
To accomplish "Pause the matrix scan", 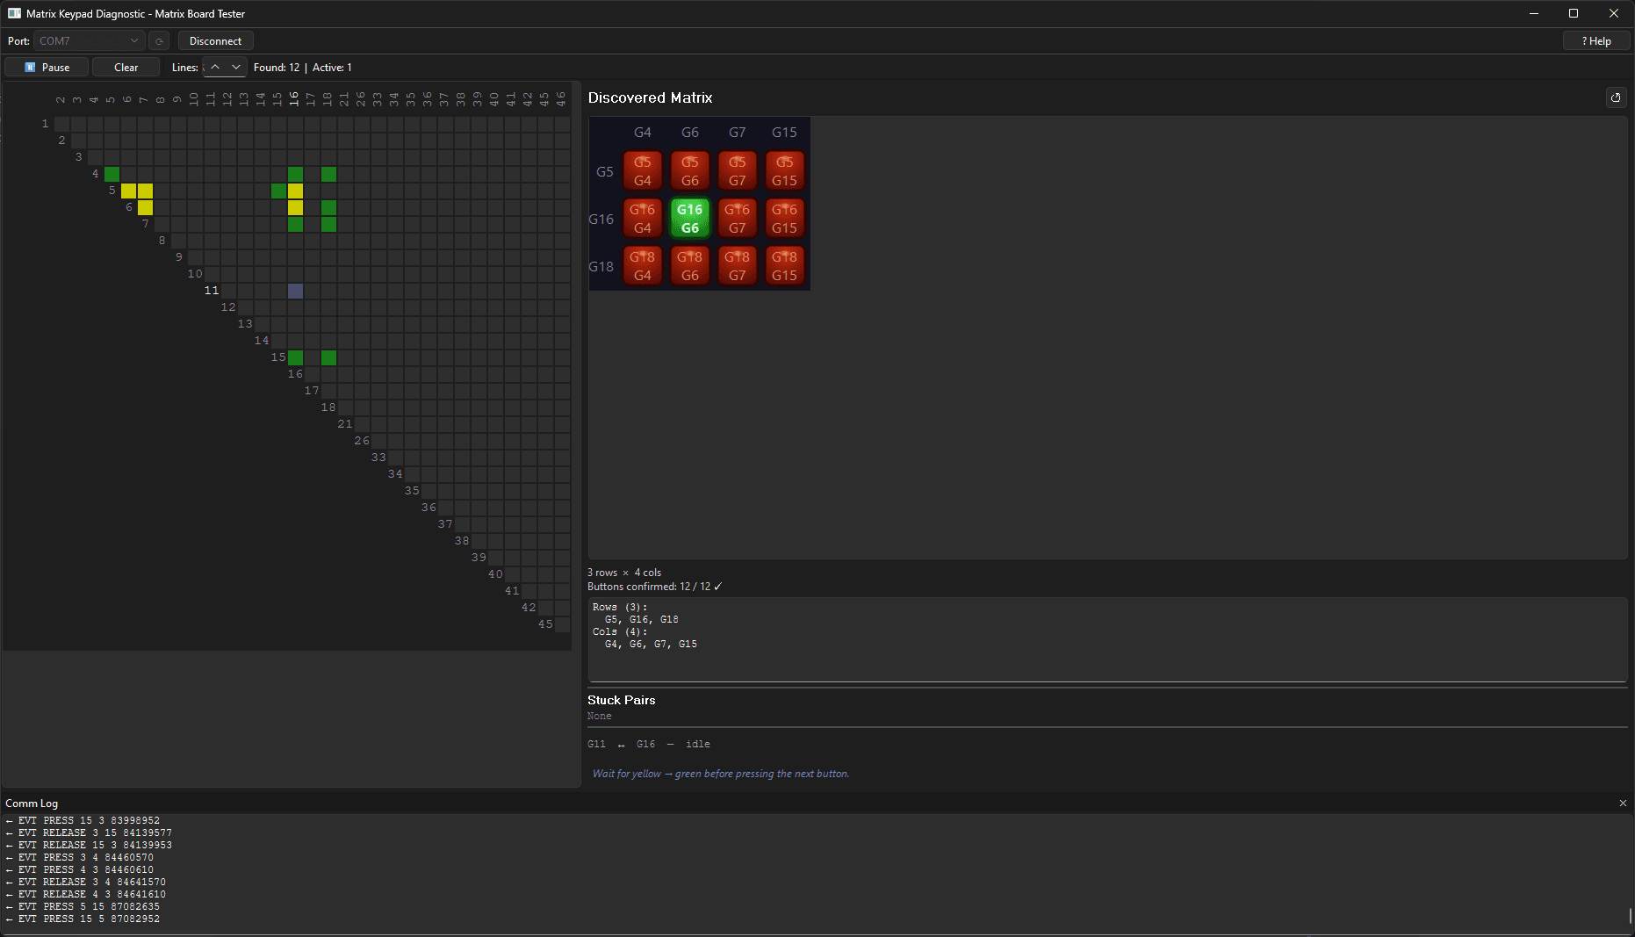I will click(x=47, y=67).
